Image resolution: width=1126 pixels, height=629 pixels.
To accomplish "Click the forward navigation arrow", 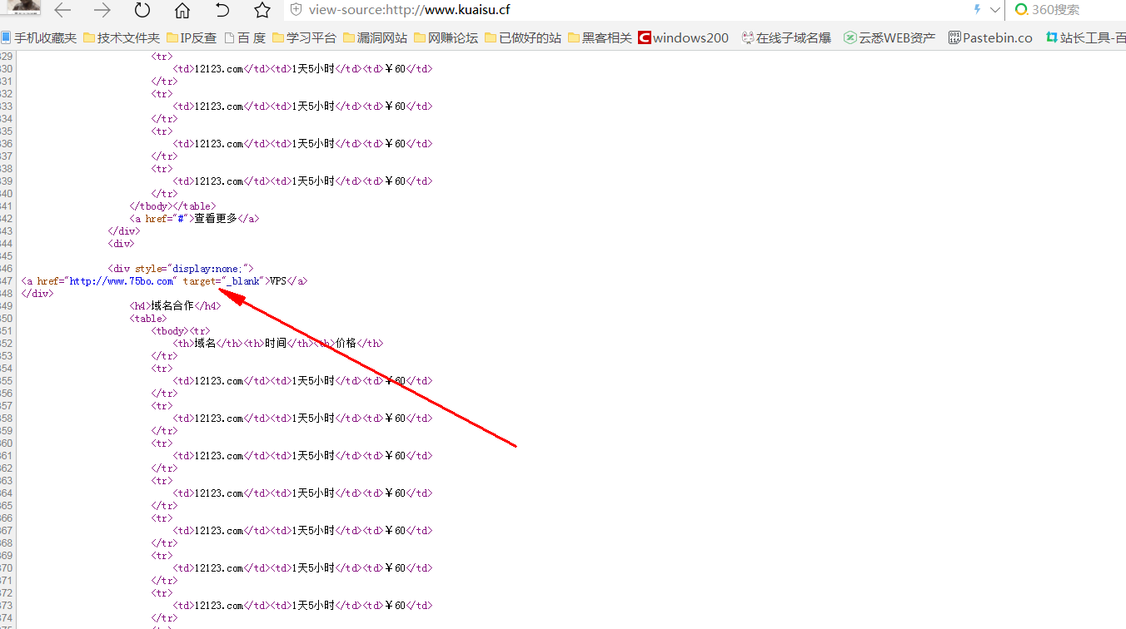I will click(x=102, y=10).
